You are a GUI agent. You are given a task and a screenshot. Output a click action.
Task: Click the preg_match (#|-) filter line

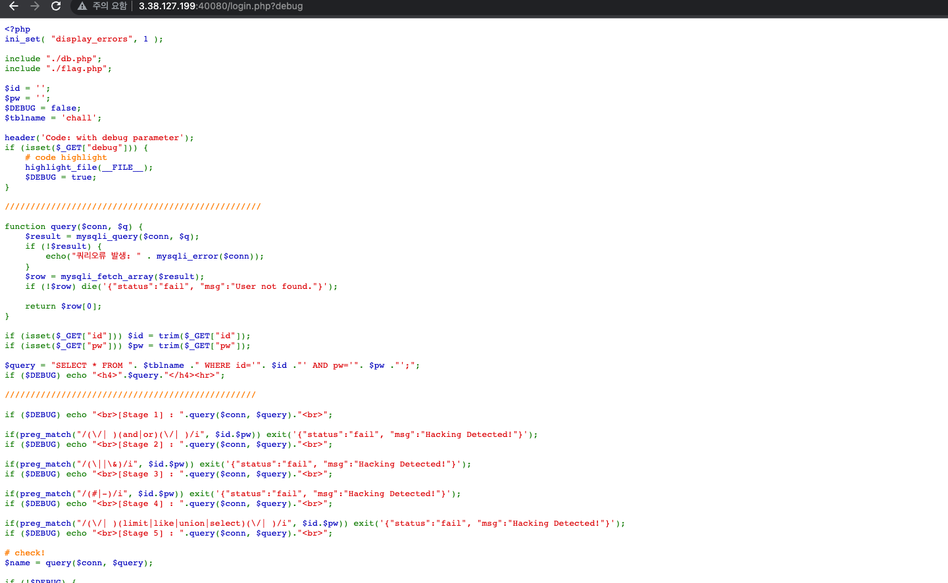[233, 494]
